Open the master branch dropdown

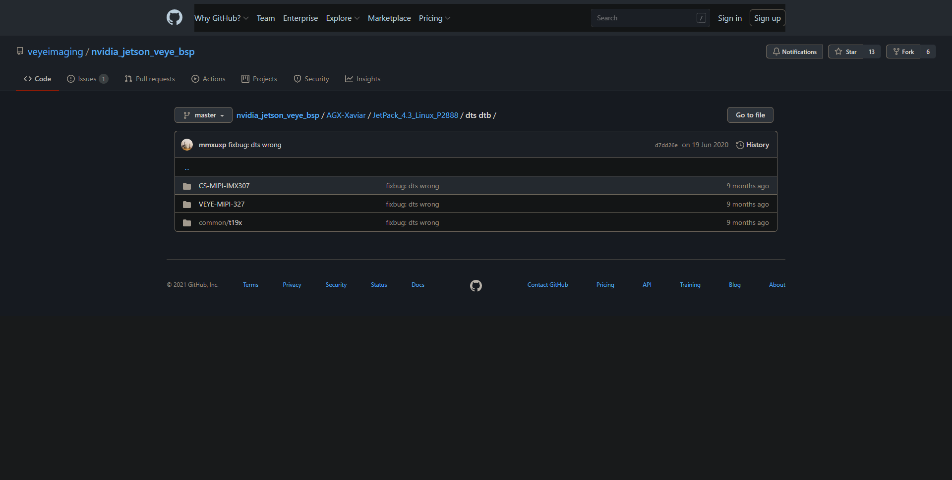coord(203,115)
